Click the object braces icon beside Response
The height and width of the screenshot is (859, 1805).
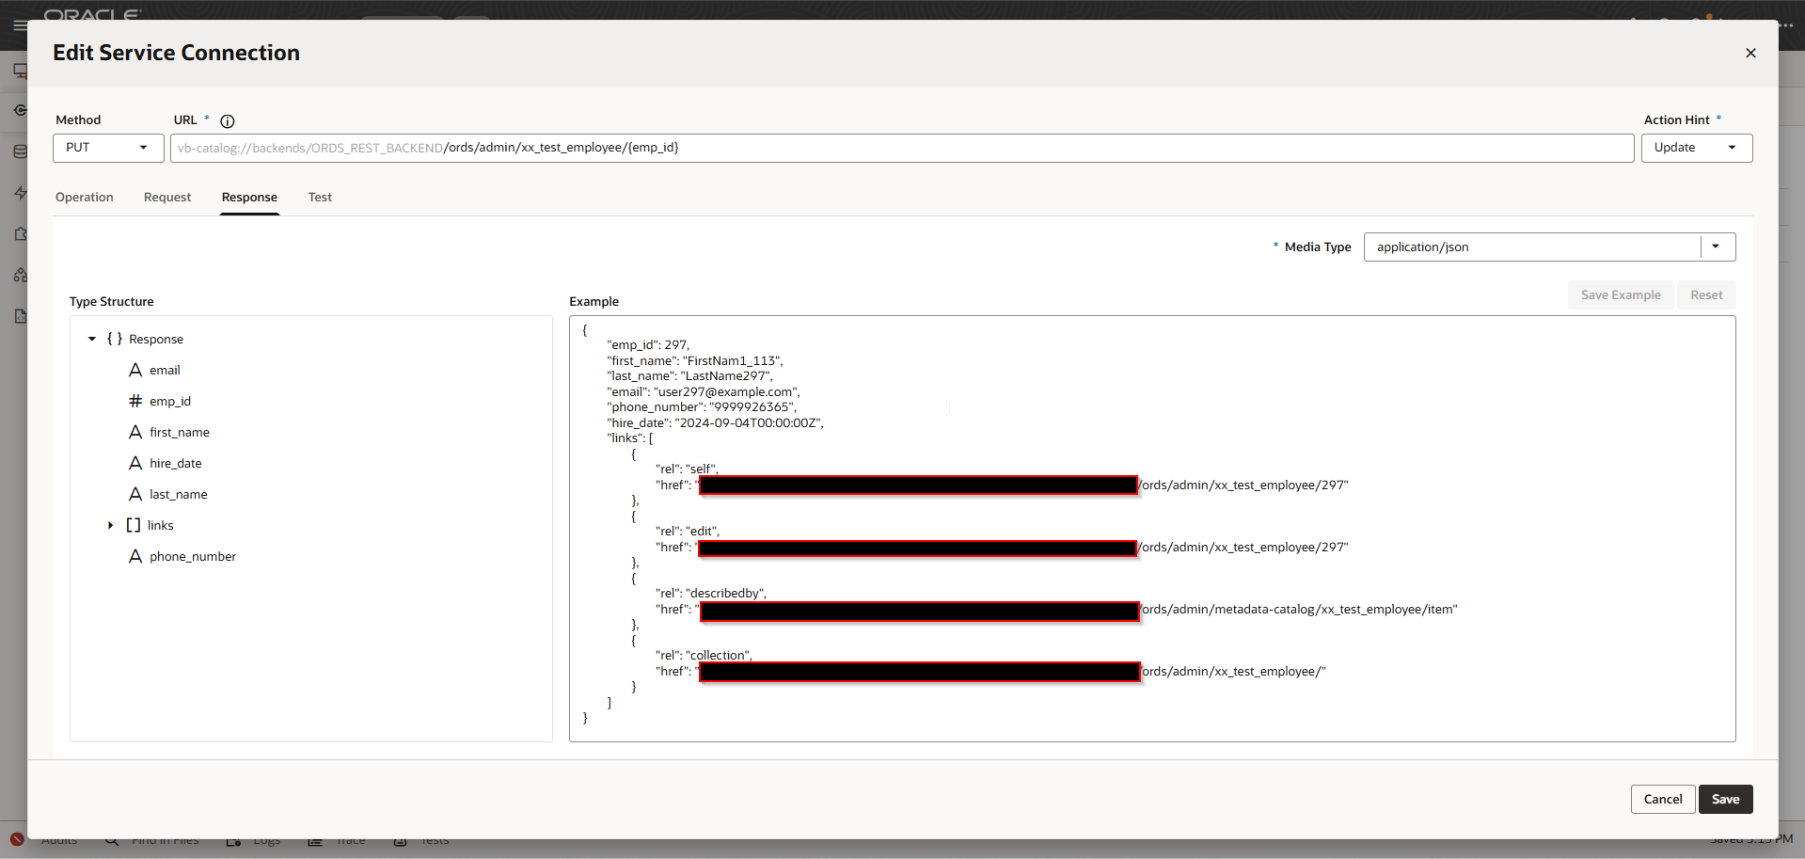115,339
